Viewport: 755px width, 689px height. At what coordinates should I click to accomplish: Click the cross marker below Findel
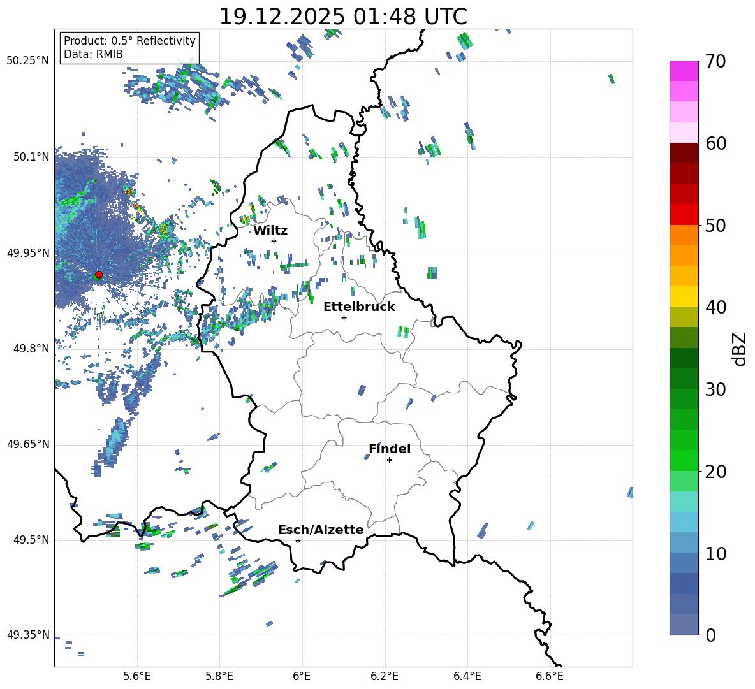point(389,460)
